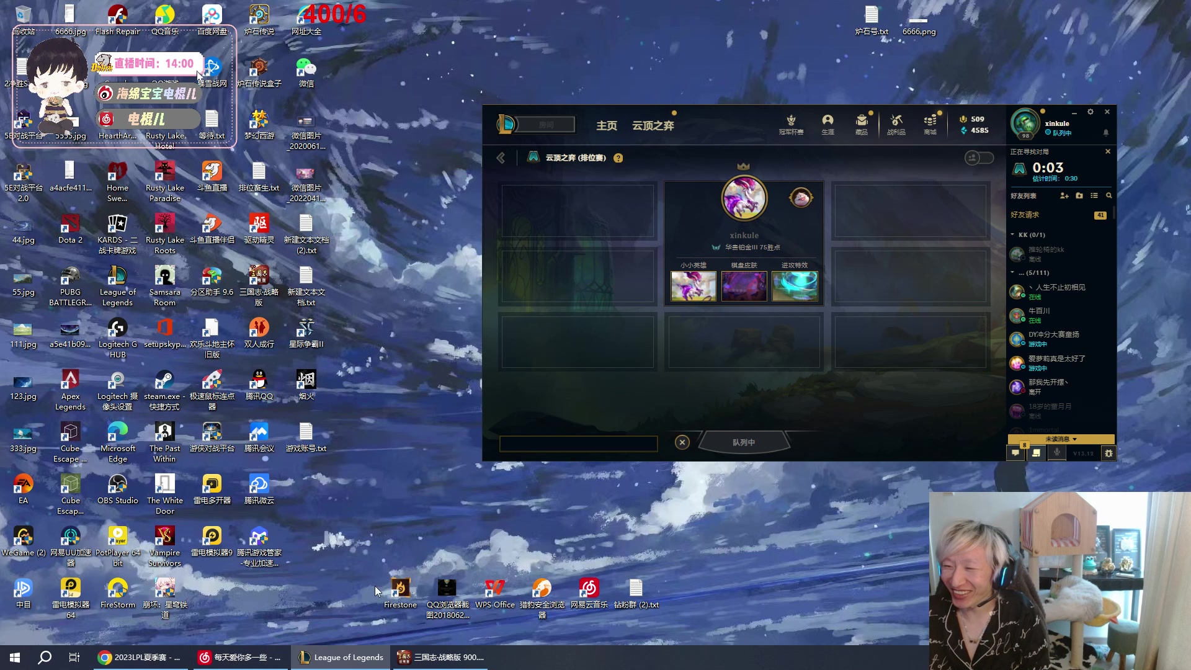This screenshot has width=1191, height=670.
Task: Switch to the 云顶之弈 tab
Action: pos(653,126)
